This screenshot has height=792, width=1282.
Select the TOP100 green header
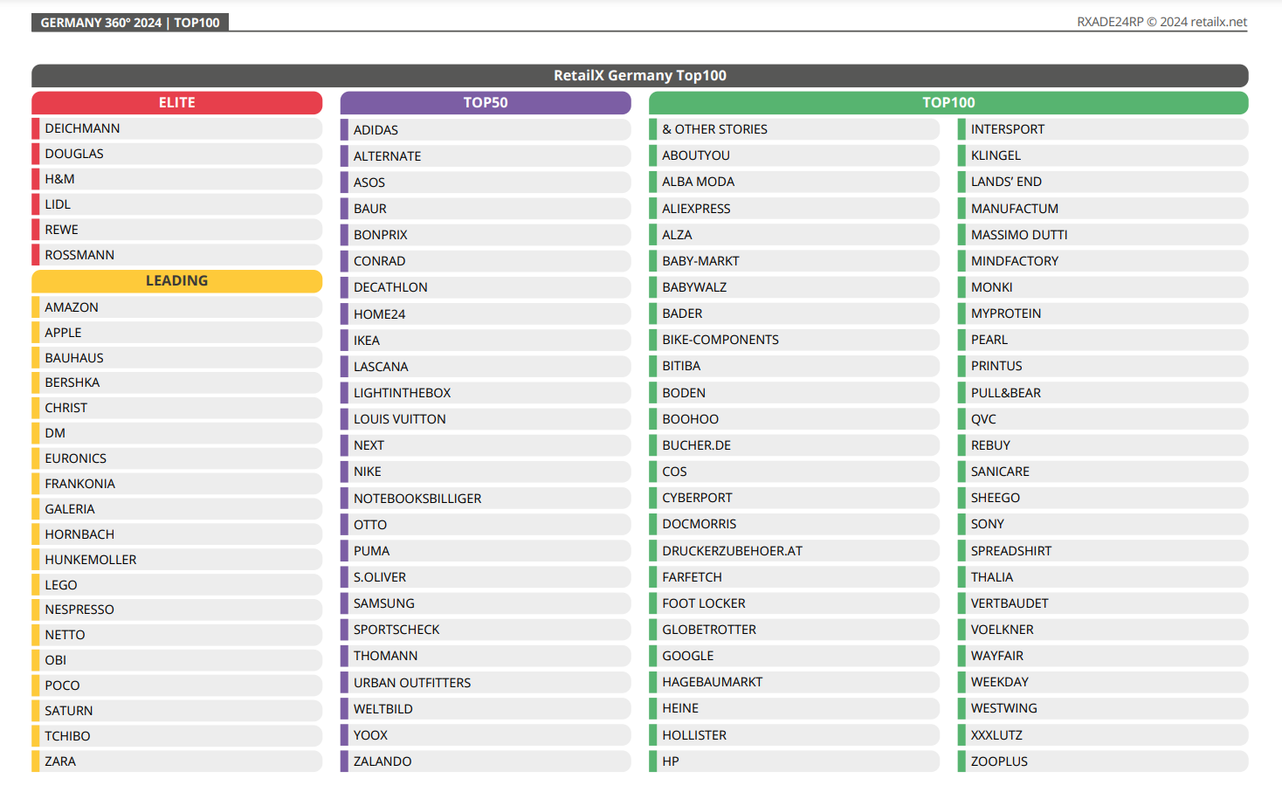(948, 103)
